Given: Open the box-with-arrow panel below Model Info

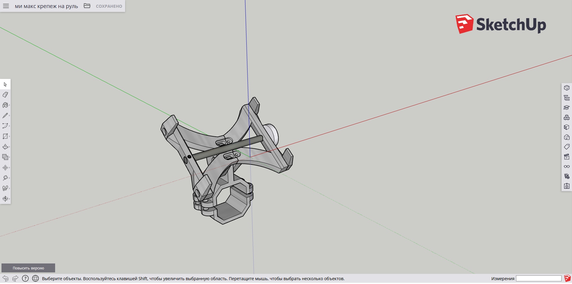Looking at the screenshot, I should [x=567, y=186].
